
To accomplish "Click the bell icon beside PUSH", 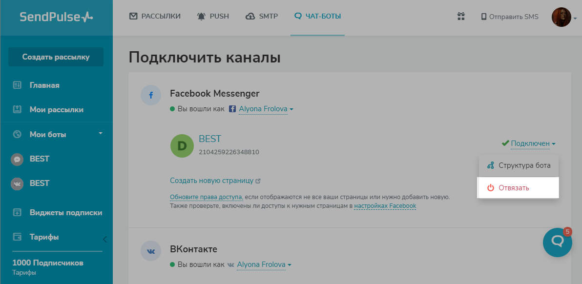I will [x=202, y=16].
